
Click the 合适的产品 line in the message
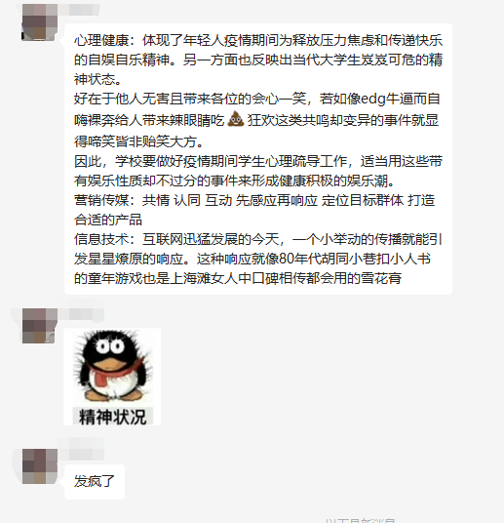108,220
